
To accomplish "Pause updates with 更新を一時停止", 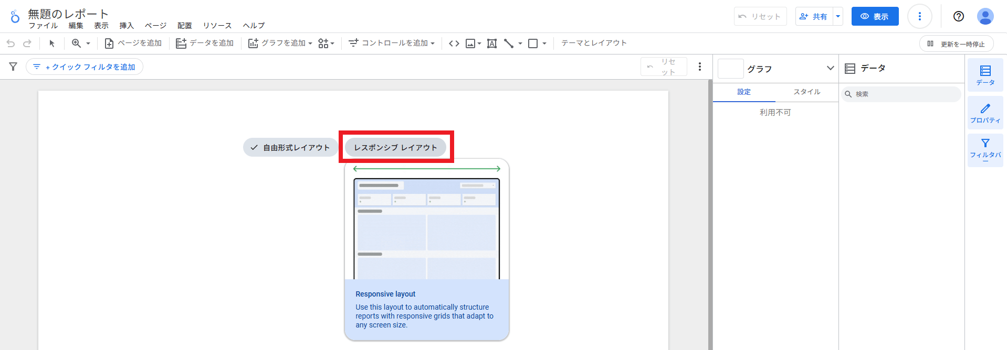I will point(956,44).
